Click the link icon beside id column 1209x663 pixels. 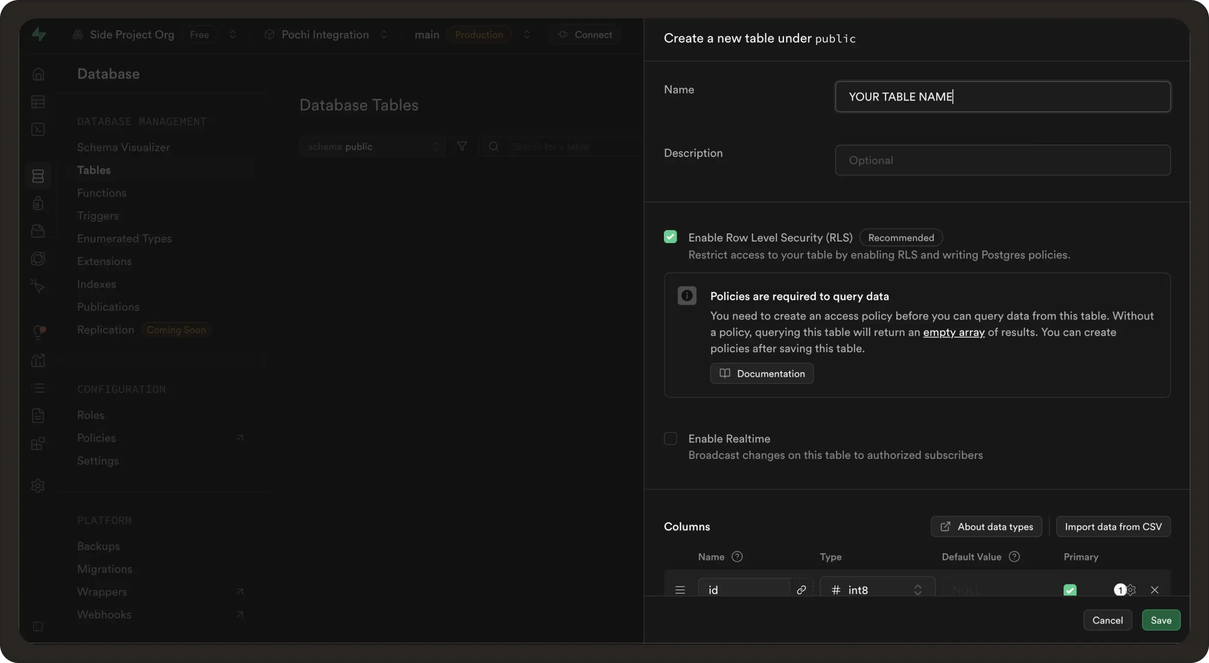(801, 590)
